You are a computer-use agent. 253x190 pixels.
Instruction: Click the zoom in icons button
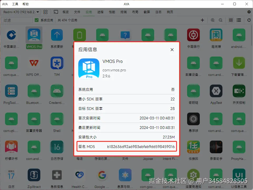click(x=213, y=20)
